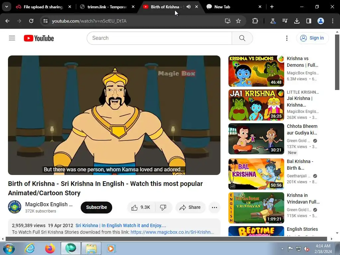Dislike this video
Viewport: 340px width, 255px height.
tap(163, 207)
